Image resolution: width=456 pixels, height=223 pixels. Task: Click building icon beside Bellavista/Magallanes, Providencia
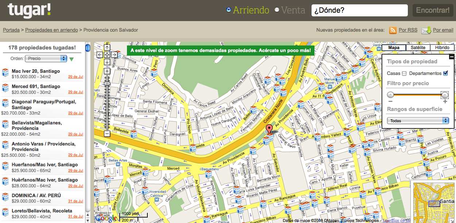click(5, 124)
